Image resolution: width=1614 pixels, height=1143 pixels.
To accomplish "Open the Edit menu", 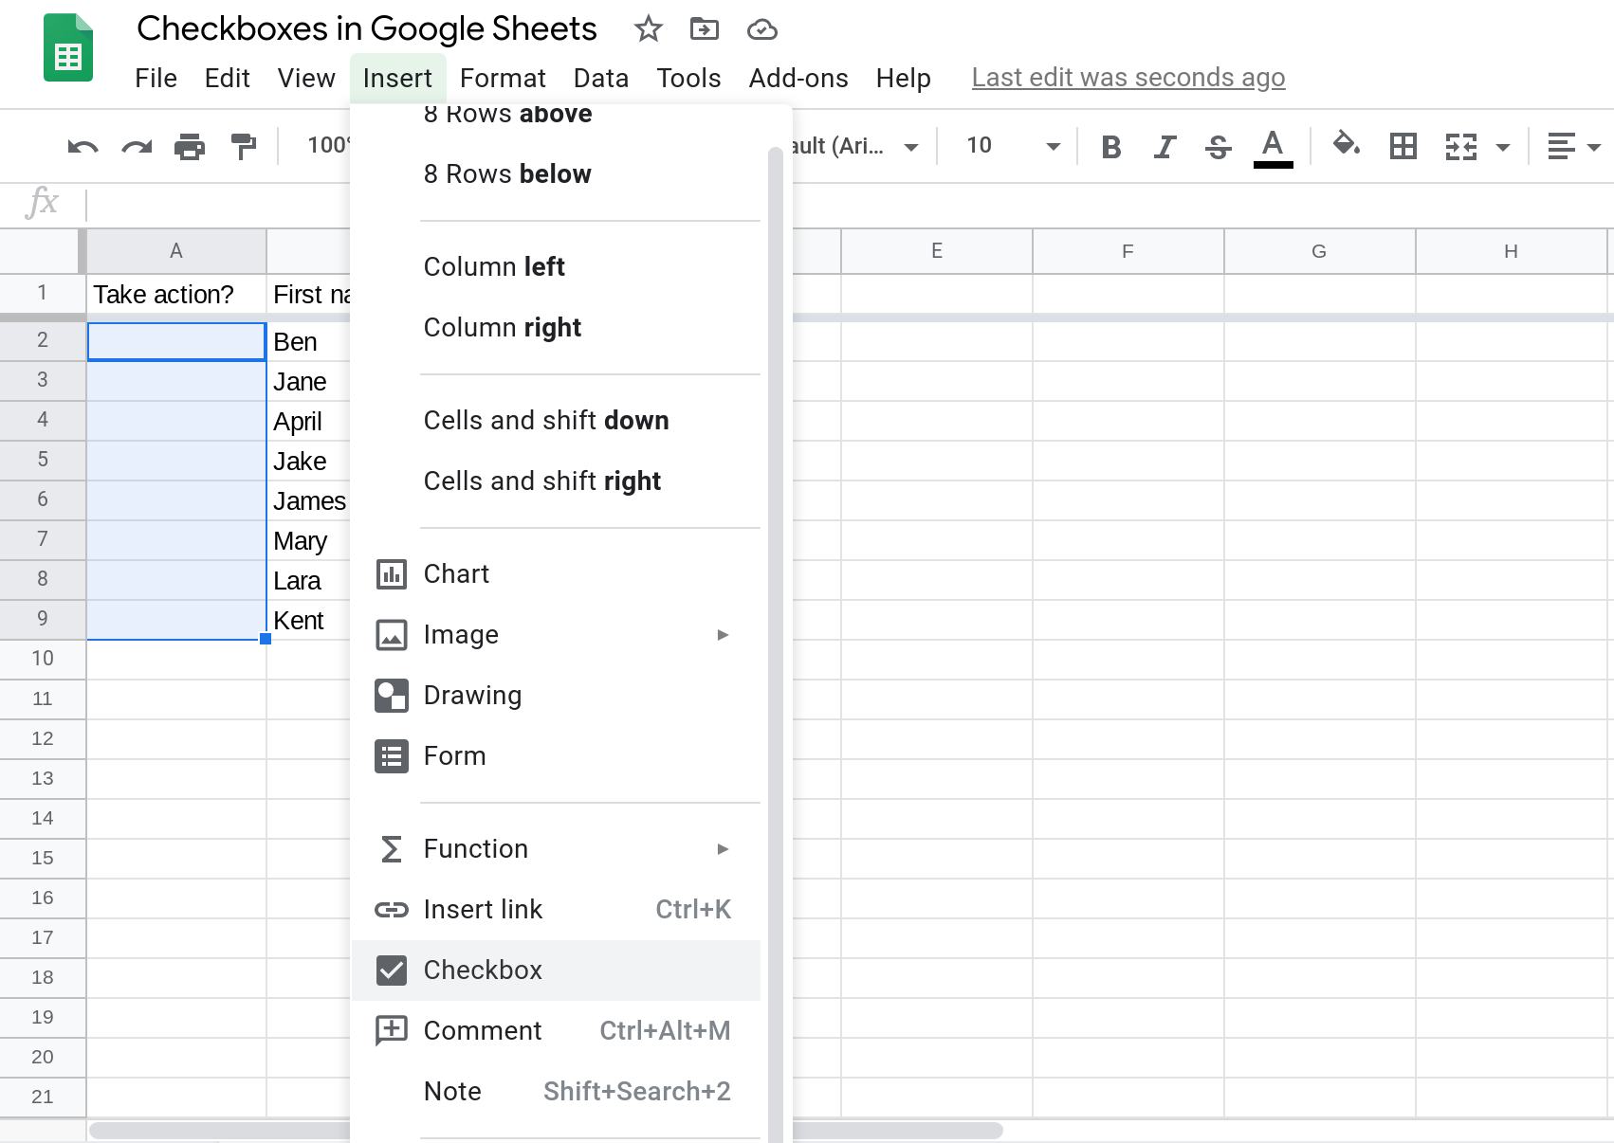I will (x=228, y=78).
